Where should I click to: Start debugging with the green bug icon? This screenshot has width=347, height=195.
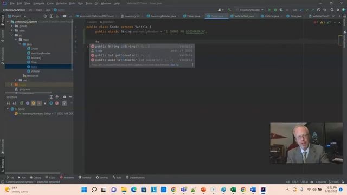275,10
